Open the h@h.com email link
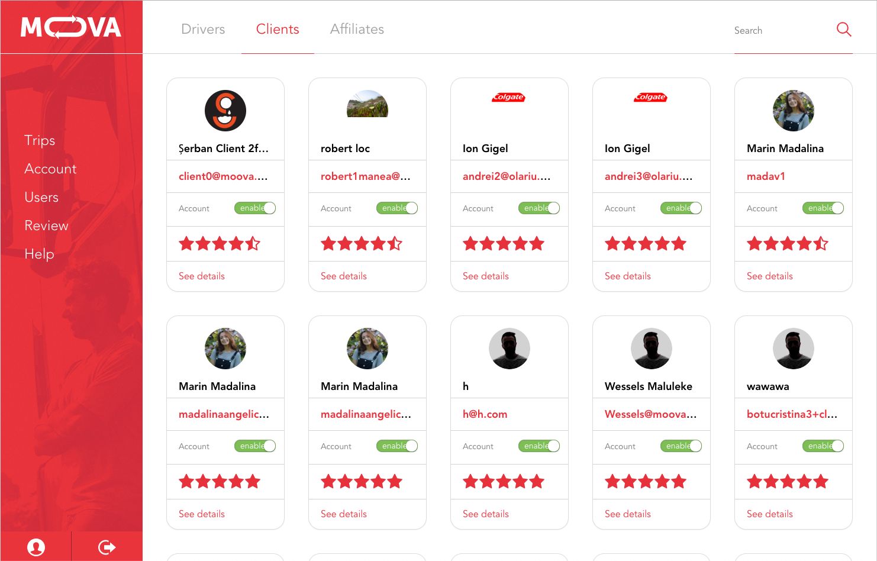The height and width of the screenshot is (561, 877). click(485, 414)
